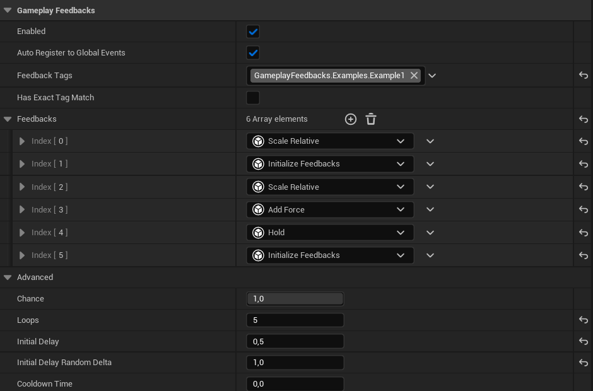Expand Index [ 4 ] array element
The height and width of the screenshot is (391, 593).
point(22,233)
